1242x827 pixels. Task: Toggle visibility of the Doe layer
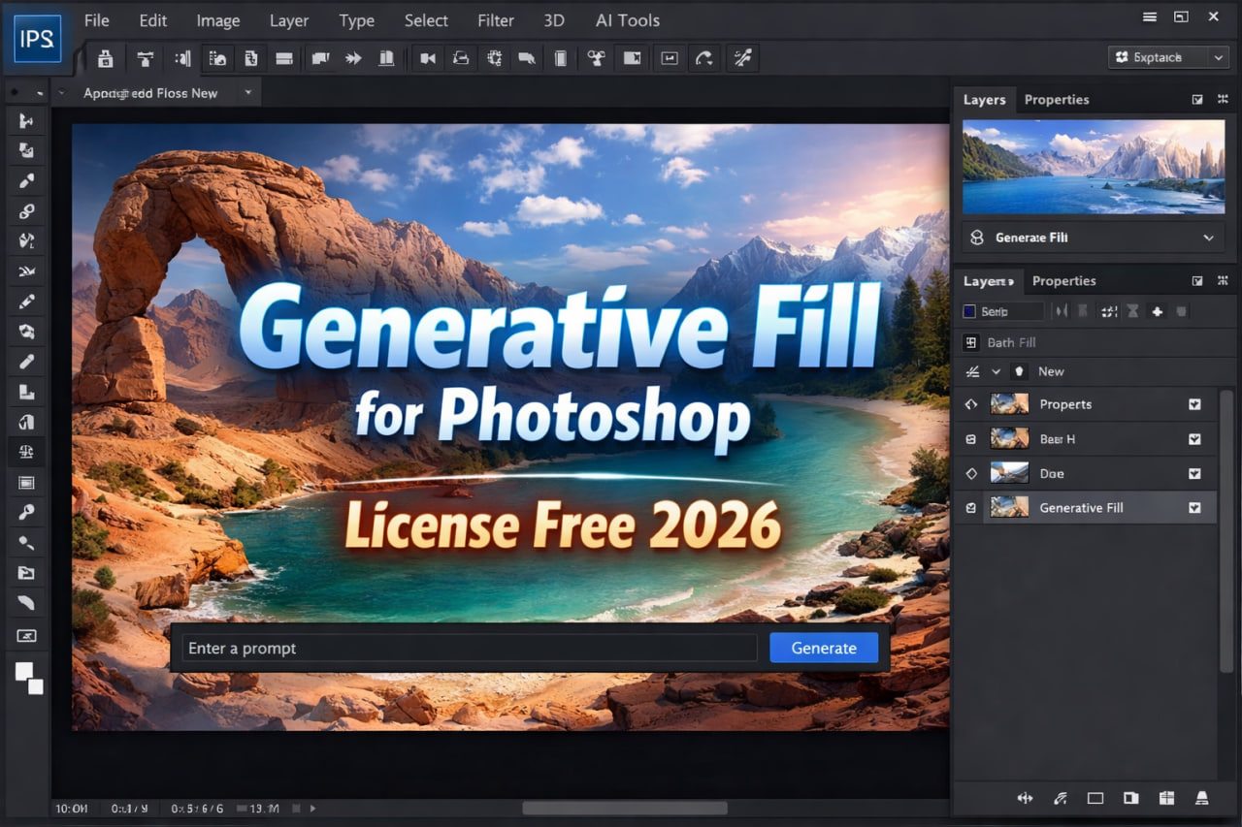coord(968,473)
